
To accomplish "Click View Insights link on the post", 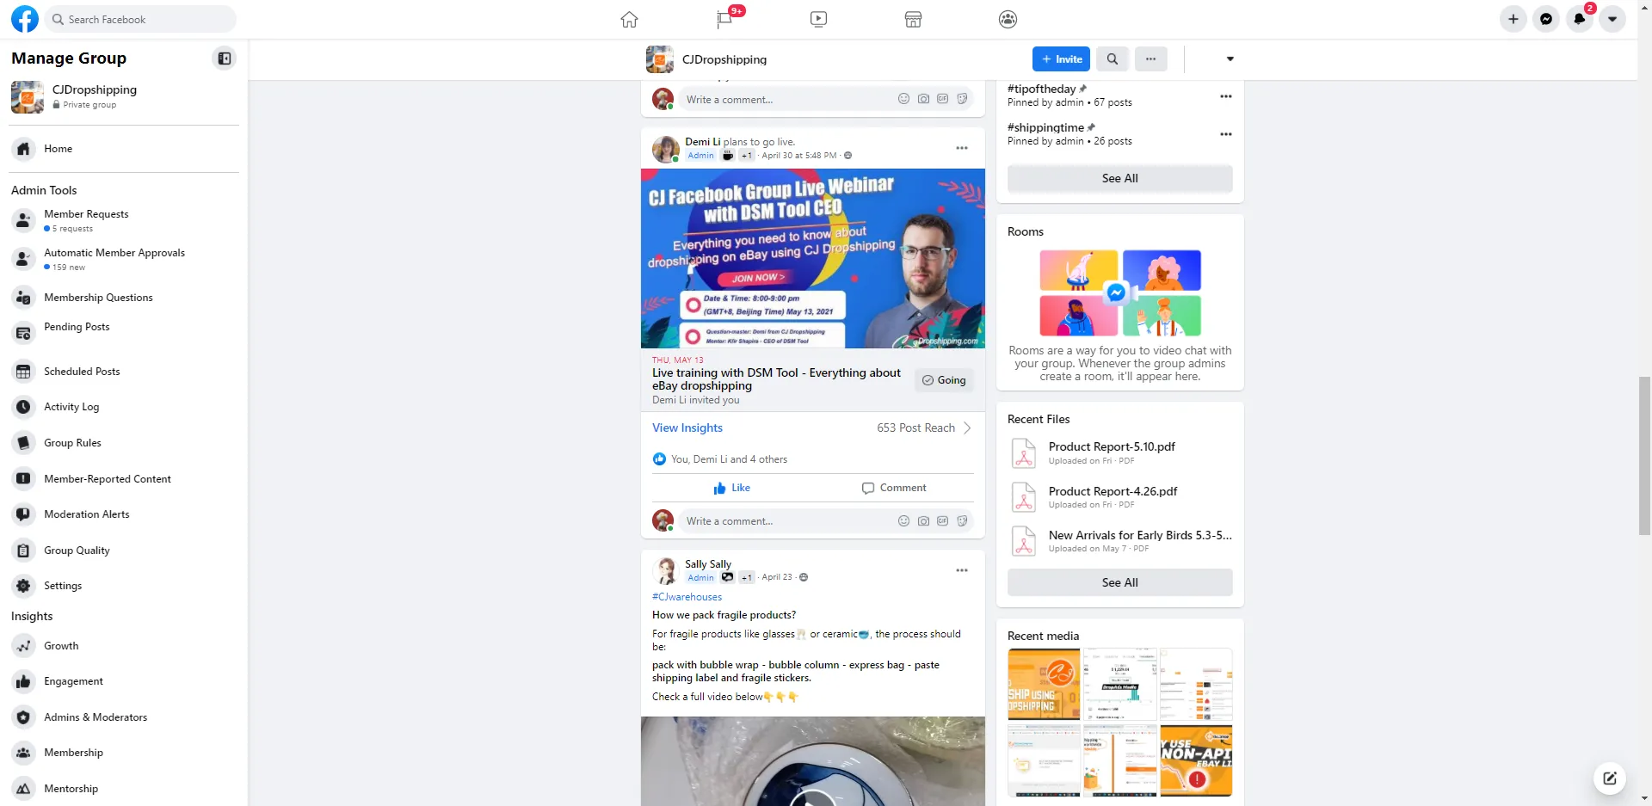I will (687, 428).
